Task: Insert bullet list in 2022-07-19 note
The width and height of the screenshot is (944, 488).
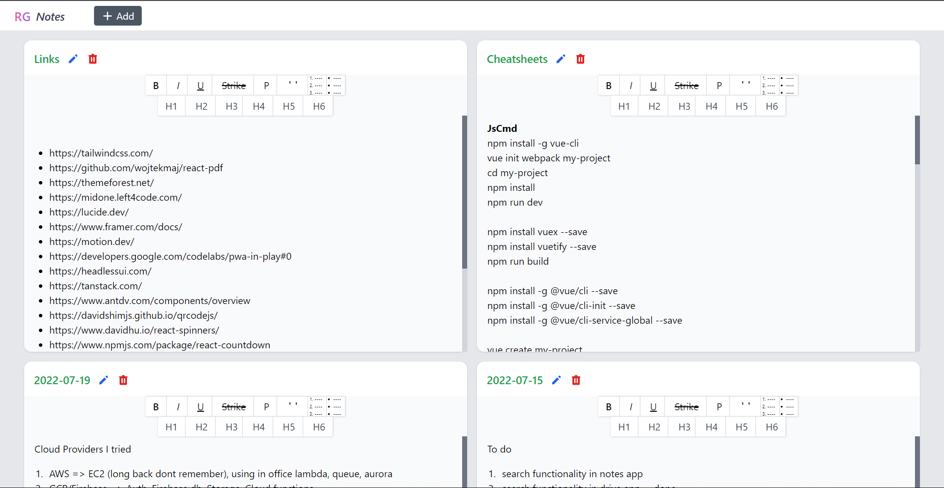Action: (335, 407)
